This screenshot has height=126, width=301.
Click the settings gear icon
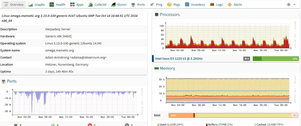tap(289, 5)
